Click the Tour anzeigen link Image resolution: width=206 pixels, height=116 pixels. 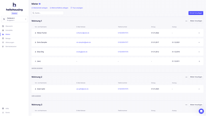[x=77, y=8]
